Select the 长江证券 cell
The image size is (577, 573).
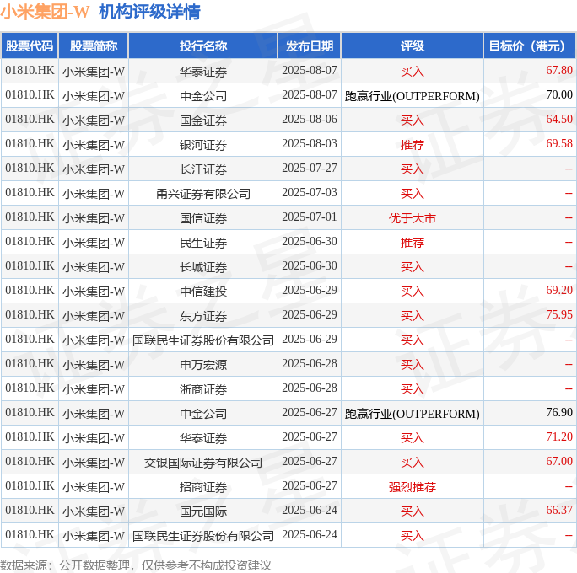tap(203, 169)
